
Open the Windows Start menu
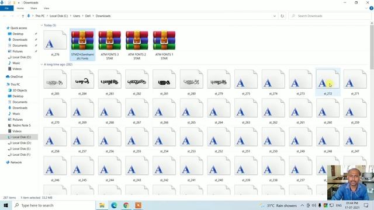tap(6, 205)
